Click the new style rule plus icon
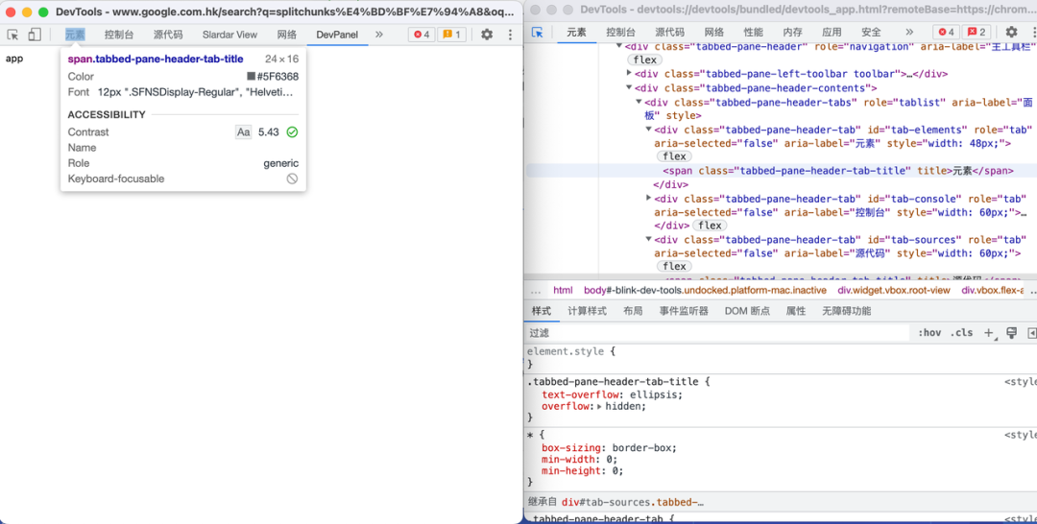The height and width of the screenshot is (524, 1037). (x=989, y=333)
